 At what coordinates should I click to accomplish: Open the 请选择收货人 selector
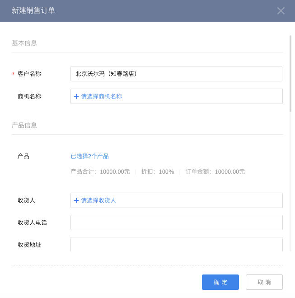[177, 200]
